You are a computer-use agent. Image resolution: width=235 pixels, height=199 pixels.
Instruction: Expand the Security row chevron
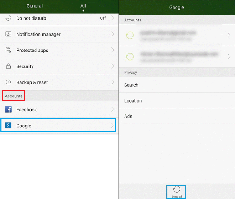(x=113, y=66)
